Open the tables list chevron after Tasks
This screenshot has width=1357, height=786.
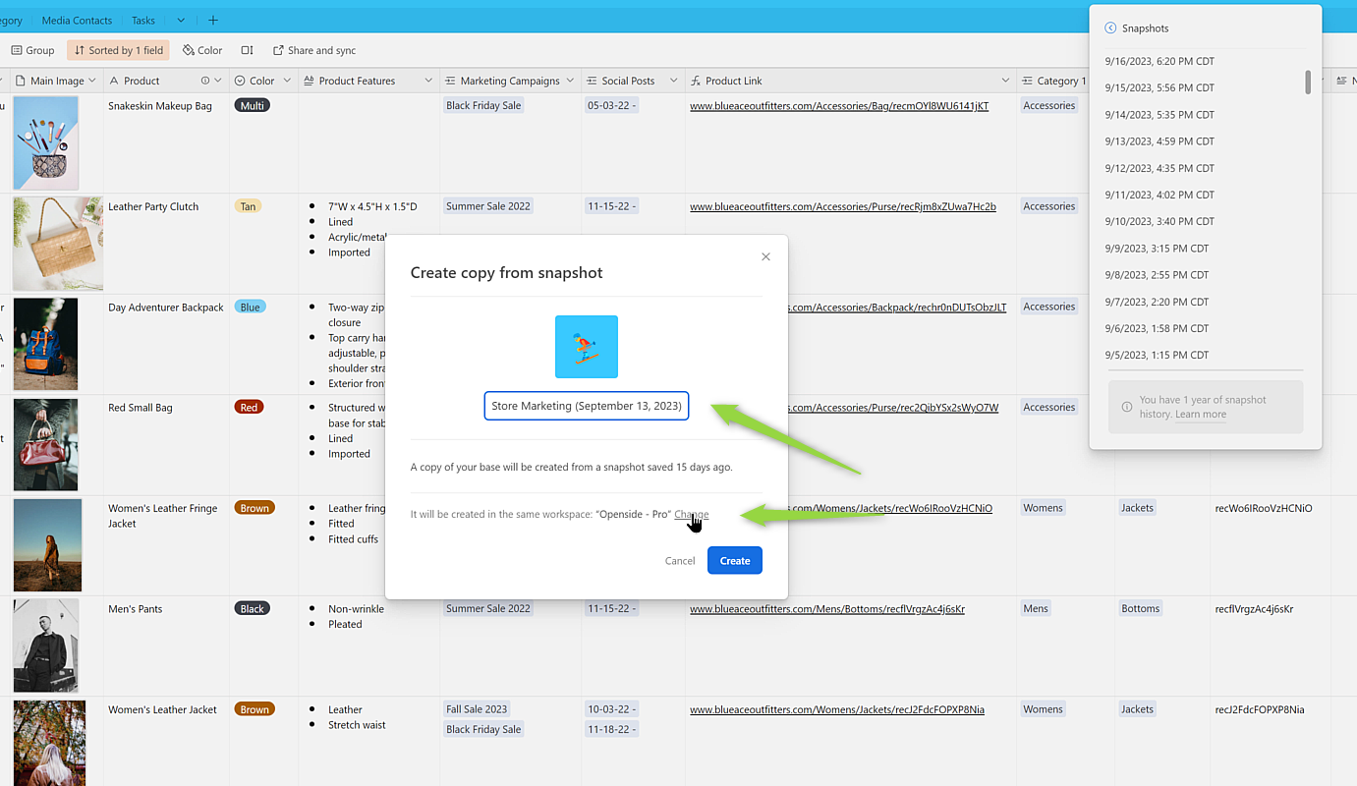[x=181, y=20]
